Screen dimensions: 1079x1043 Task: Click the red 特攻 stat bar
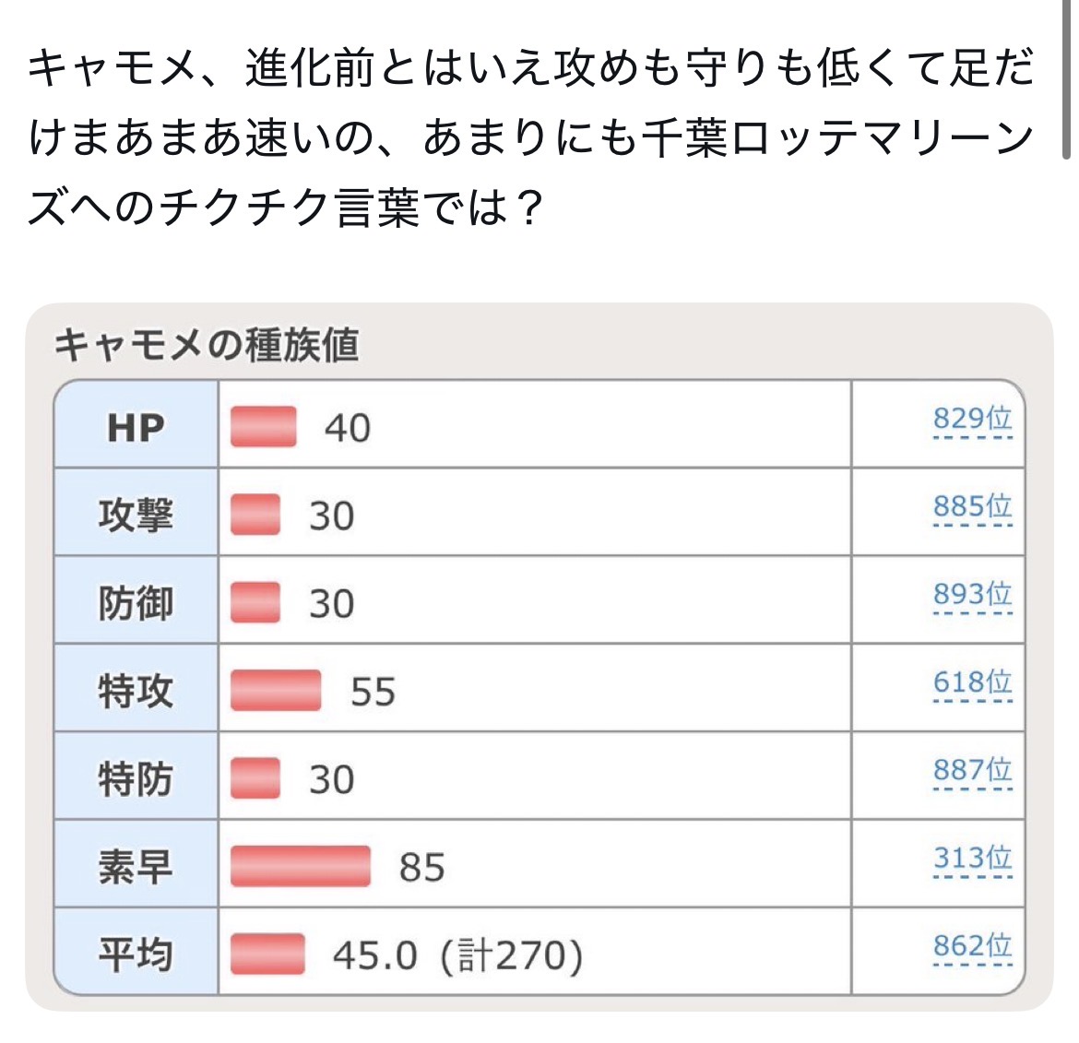[x=276, y=691]
